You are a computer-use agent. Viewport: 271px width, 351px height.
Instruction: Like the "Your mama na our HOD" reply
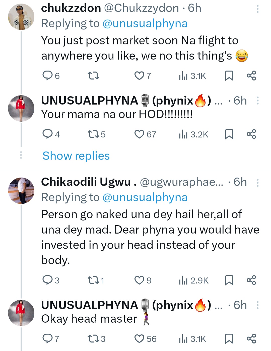click(139, 134)
